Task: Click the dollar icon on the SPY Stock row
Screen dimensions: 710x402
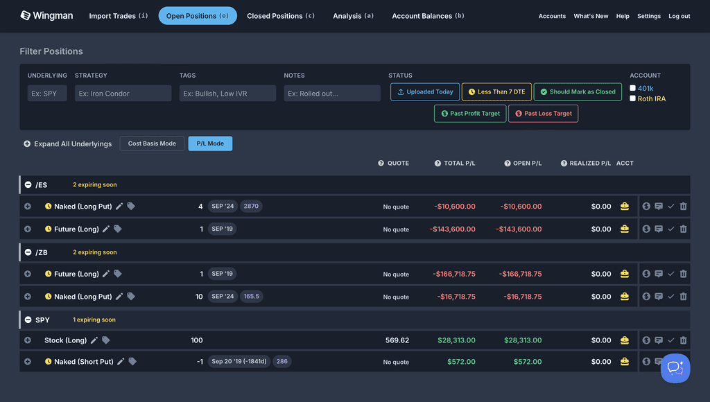Action: pyautogui.click(x=646, y=340)
